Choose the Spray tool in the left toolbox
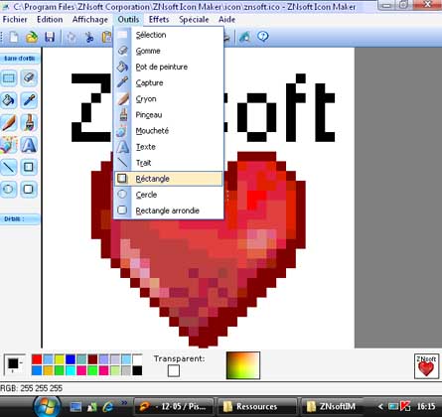 tap(9, 145)
